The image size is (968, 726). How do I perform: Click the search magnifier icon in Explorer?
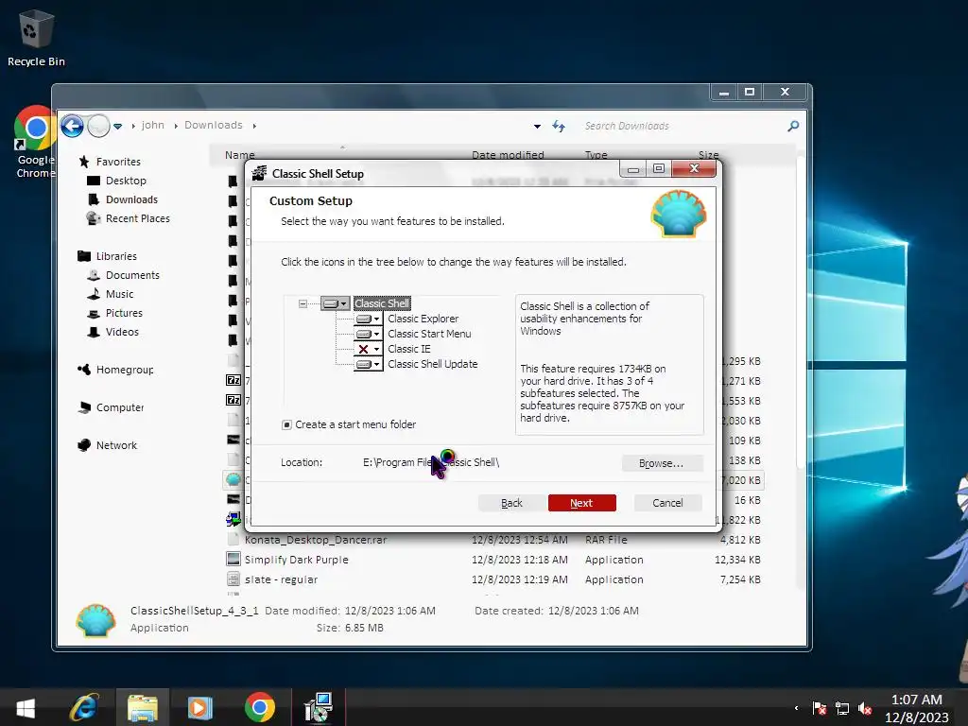793,126
